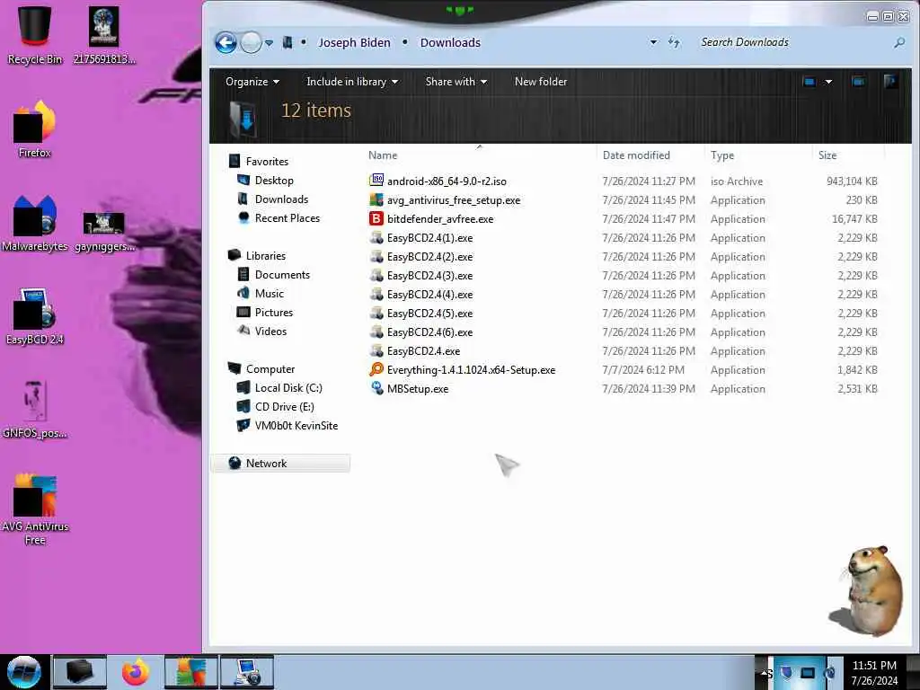Open Include in library menu
The image size is (920, 690).
point(352,82)
